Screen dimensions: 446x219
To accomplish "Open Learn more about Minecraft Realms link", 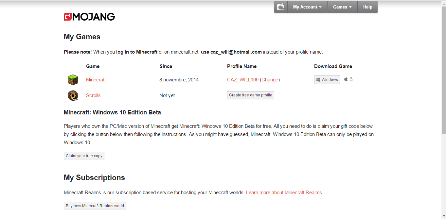I will pos(284,193).
